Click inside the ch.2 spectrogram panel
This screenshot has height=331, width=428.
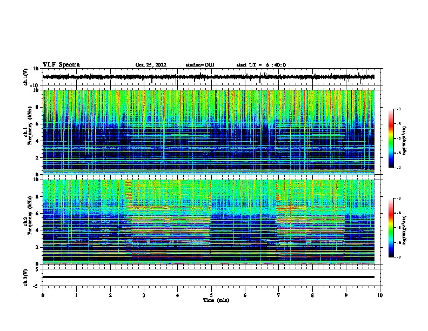click(209, 222)
